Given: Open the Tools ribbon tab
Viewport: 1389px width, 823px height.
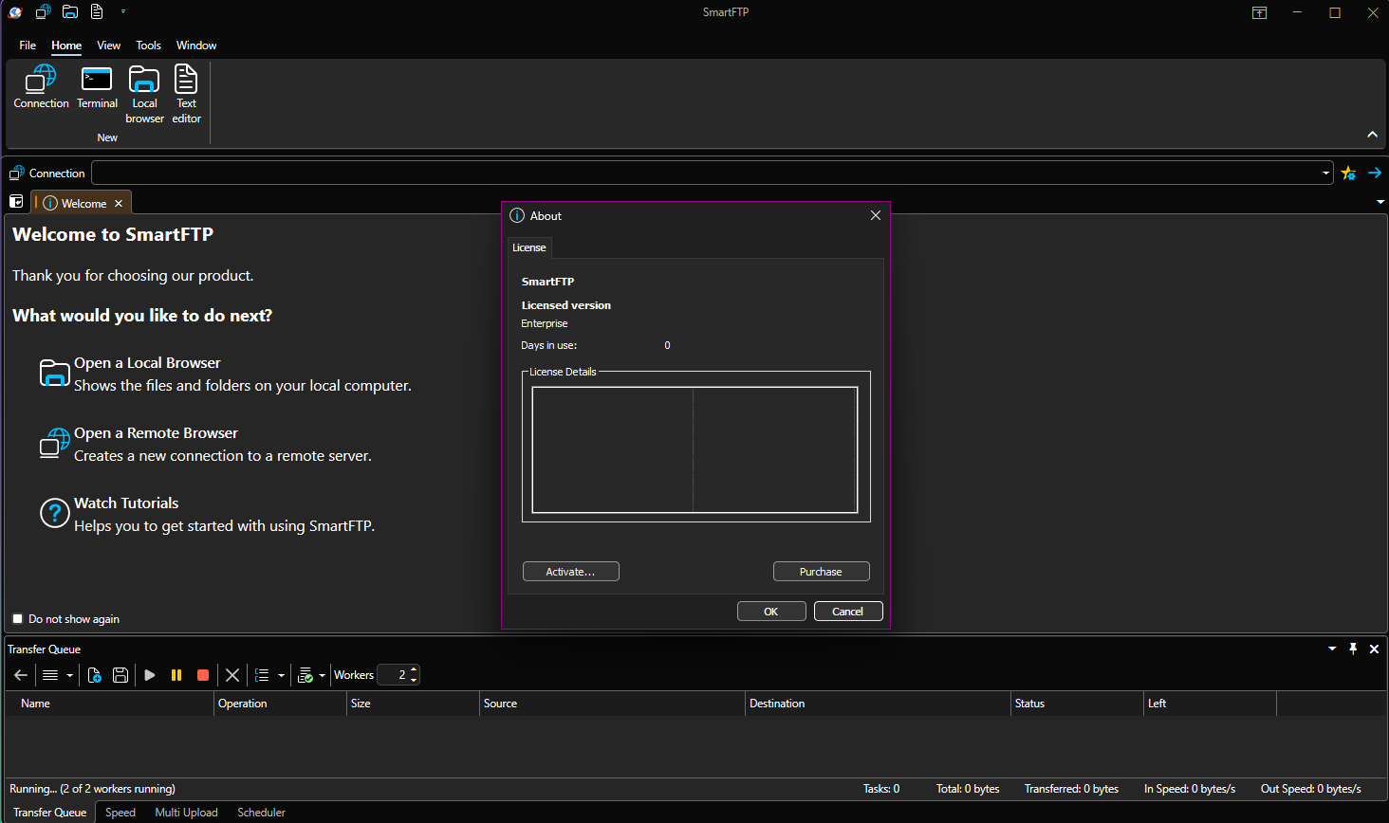Looking at the screenshot, I should [x=148, y=46].
